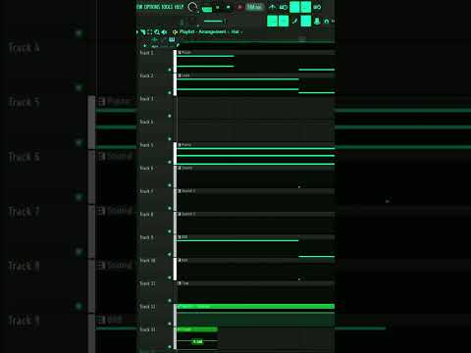Mute Track 3 with its green dot
Image resolution: width=471 pixels, height=353 pixels.
tap(170, 116)
